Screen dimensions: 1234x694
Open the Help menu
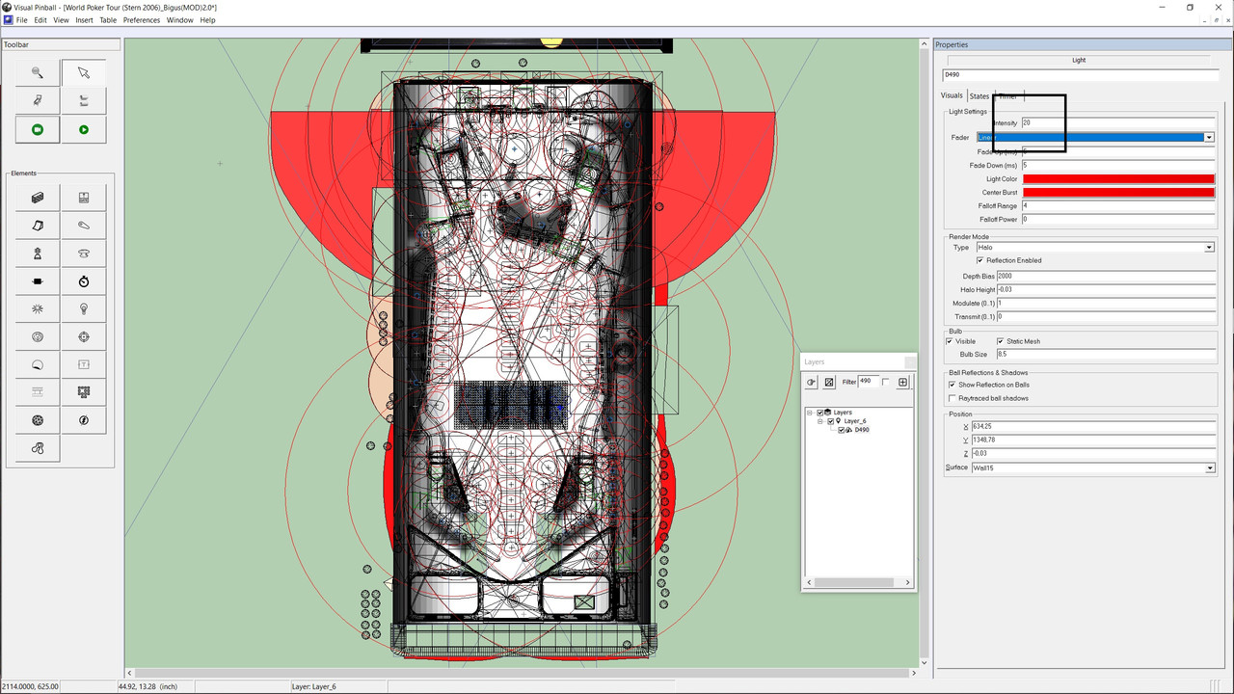[x=207, y=20]
